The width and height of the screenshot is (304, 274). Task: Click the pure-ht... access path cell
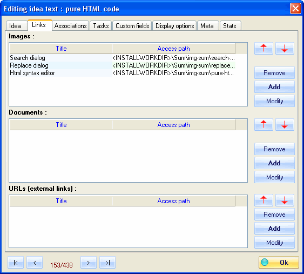pos(174,73)
